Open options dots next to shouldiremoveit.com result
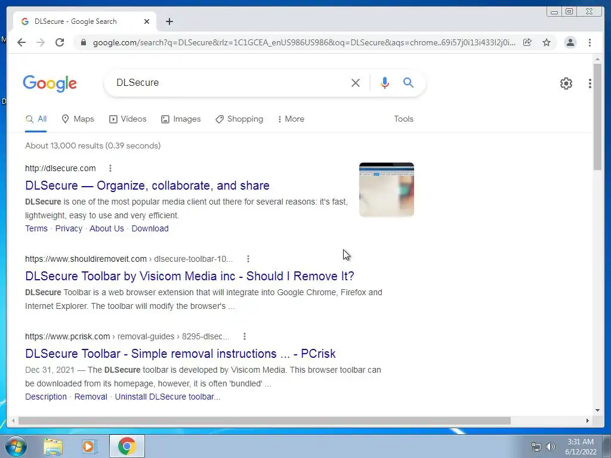Viewport: 611px width, 458px height. click(x=248, y=259)
